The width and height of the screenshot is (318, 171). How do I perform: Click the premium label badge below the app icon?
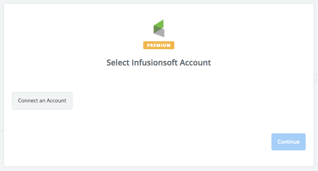click(159, 45)
